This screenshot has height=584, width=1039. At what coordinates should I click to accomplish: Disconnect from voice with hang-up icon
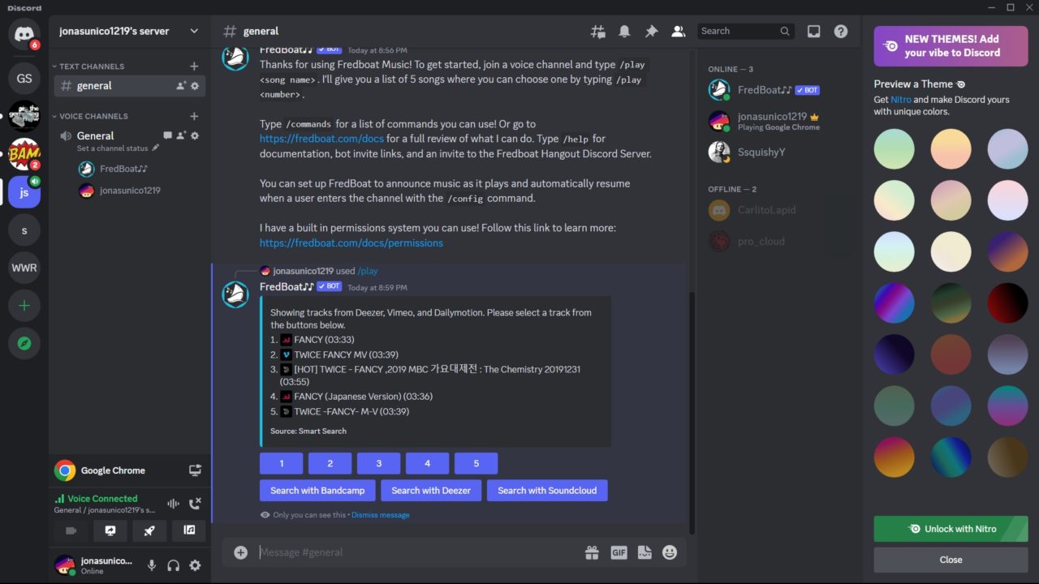point(195,503)
